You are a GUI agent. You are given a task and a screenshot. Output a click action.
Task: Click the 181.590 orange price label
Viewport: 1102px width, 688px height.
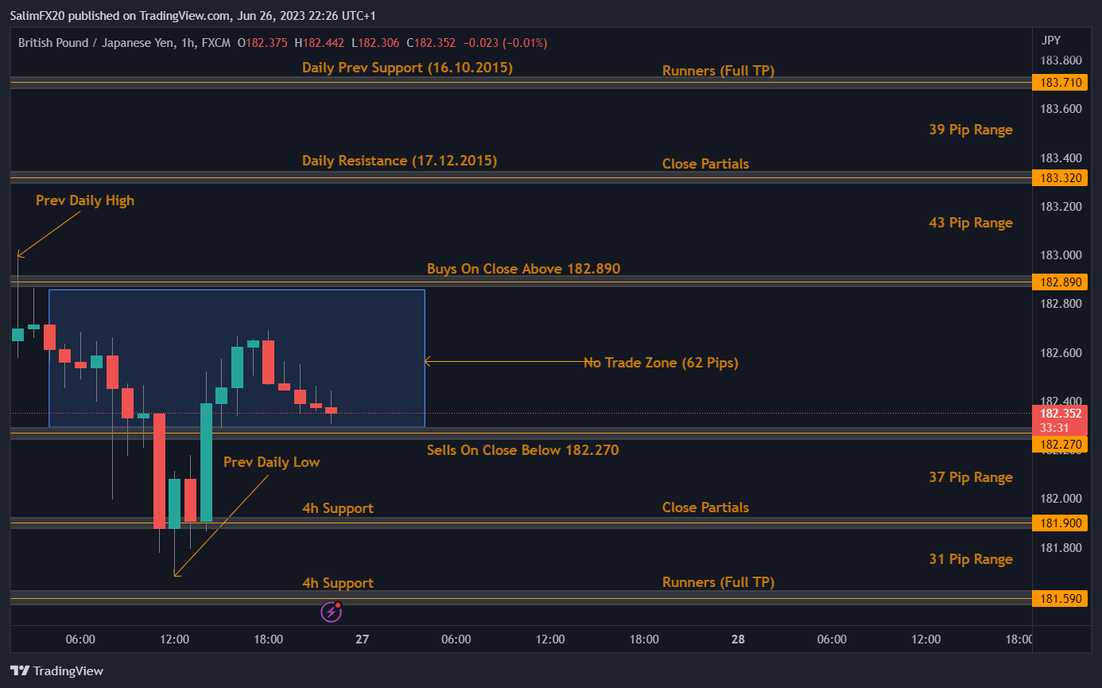[x=1059, y=599]
